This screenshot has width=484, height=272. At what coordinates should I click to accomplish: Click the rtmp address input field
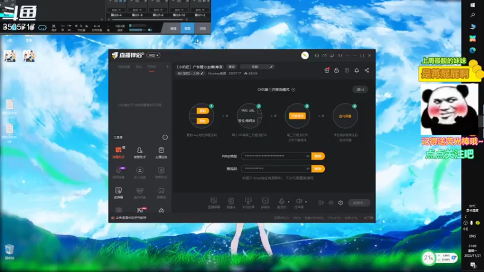[x=276, y=156]
